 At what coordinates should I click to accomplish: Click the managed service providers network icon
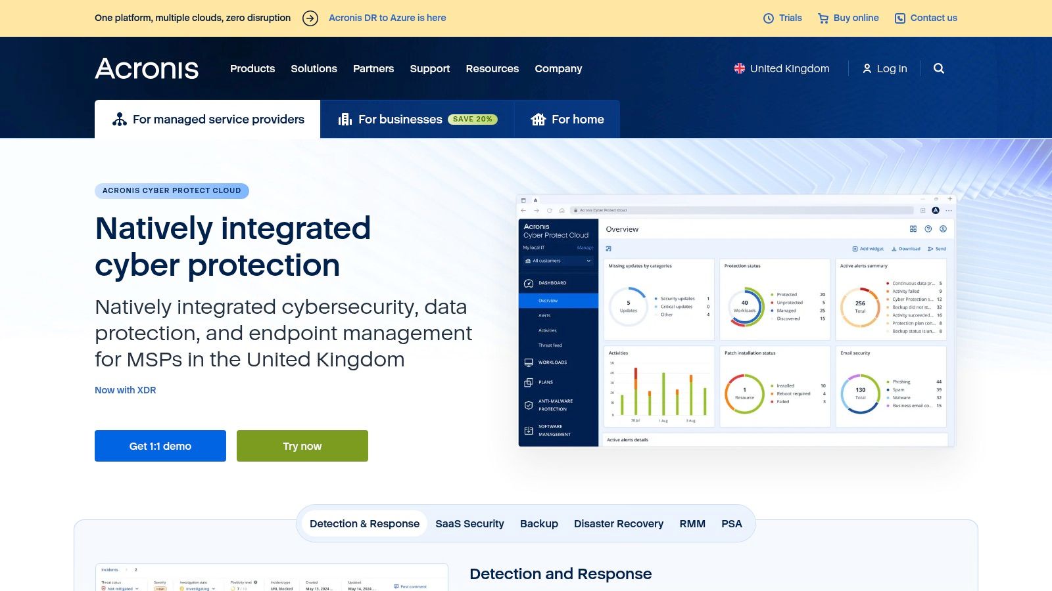coord(120,119)
